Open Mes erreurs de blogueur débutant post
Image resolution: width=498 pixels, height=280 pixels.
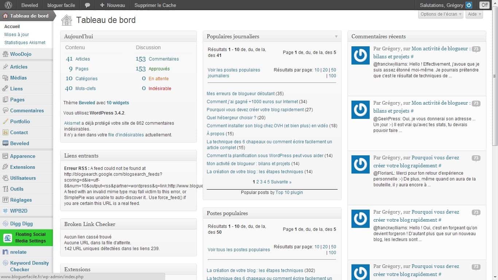[241, 94]
